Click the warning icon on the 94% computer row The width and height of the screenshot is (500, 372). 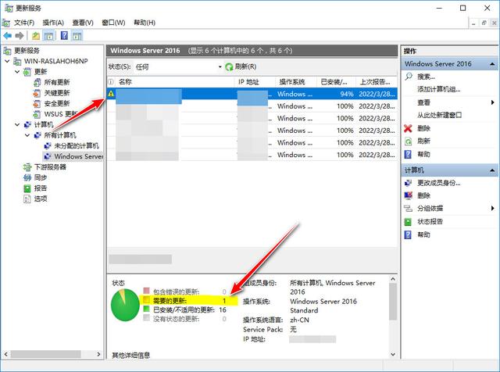(x=111, y=94)
